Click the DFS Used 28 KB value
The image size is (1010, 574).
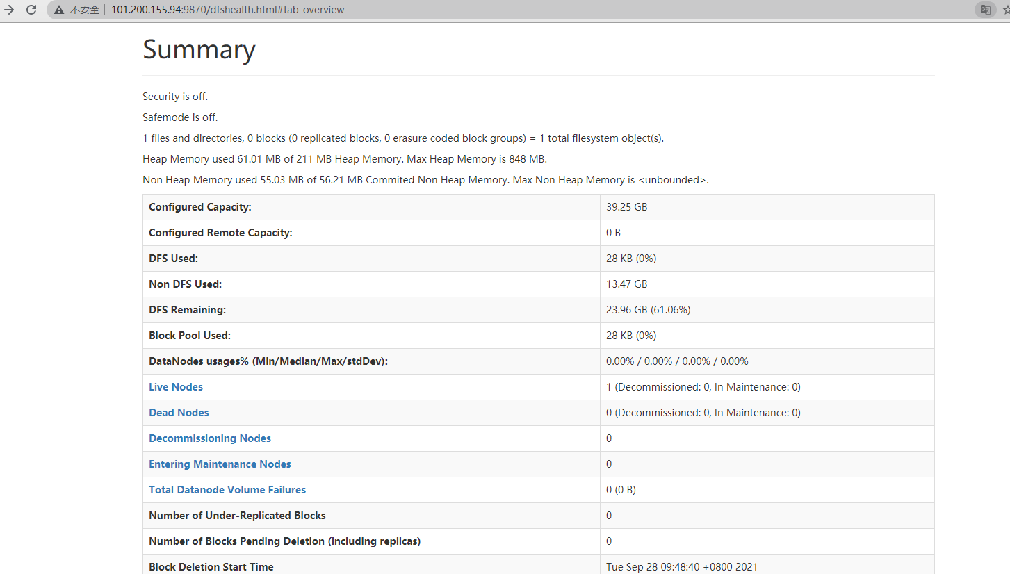click(631, 259)
